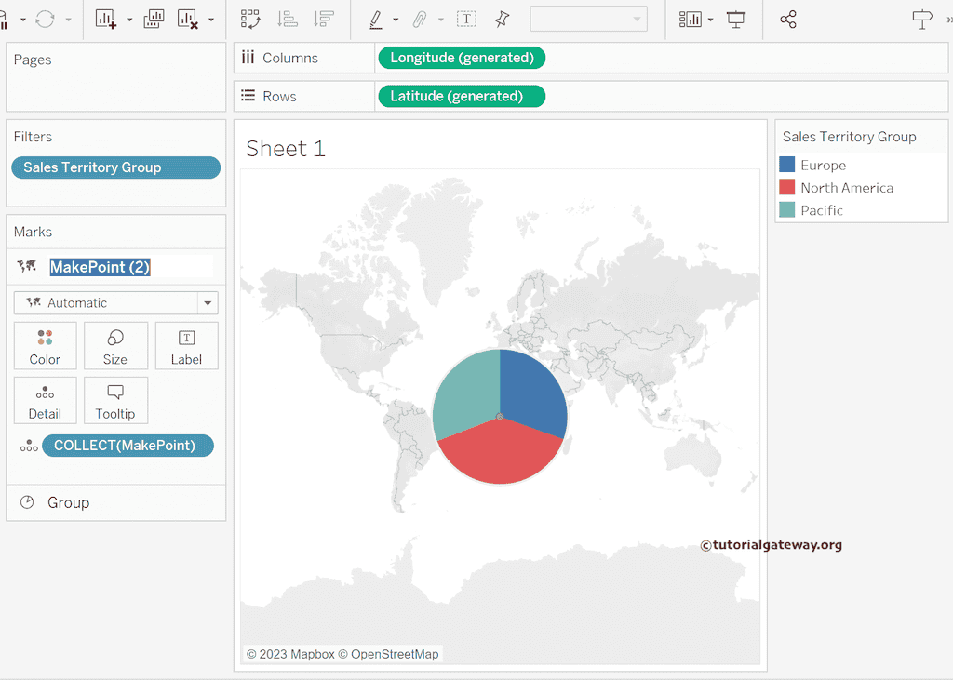Click the Fix Axes pin icon
The height and width of the screenshot is (680, 953).
click(502, 20)
